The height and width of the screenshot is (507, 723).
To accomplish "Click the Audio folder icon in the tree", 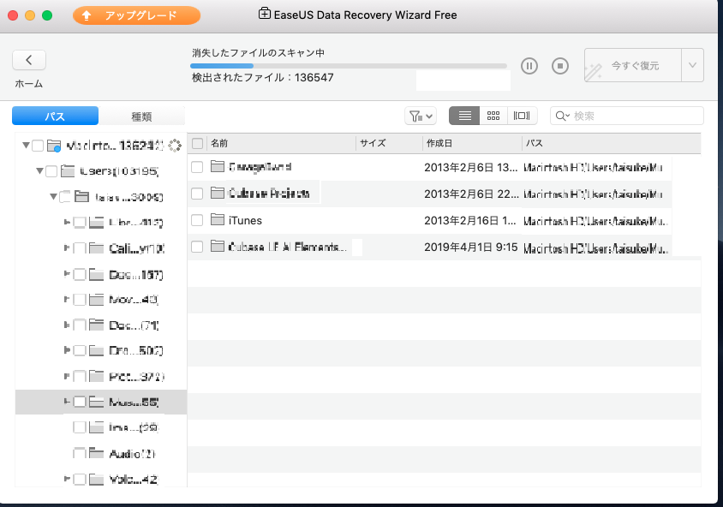I will (96, 454).
